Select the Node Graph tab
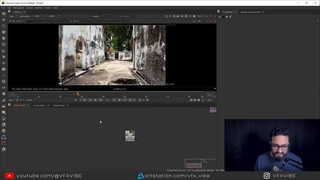The height and width of the screenshot is (180, 320). (x=19, y=105)
